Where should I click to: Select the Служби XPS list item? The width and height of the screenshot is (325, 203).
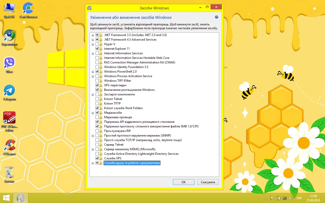112,158
